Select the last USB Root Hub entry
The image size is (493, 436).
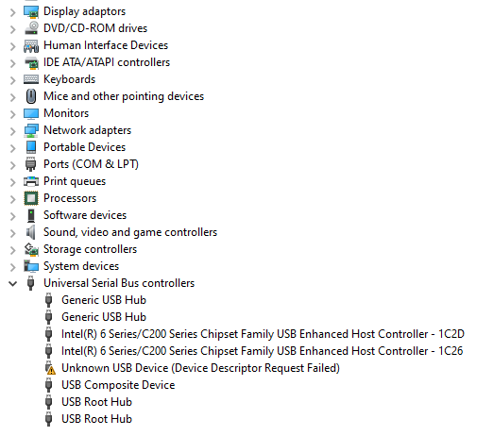96,419
